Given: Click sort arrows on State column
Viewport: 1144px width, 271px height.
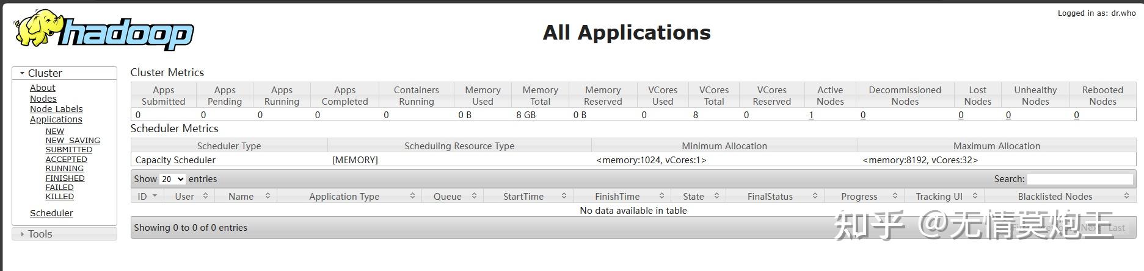Looking at the screenshot, I should (x=716, y=196).
